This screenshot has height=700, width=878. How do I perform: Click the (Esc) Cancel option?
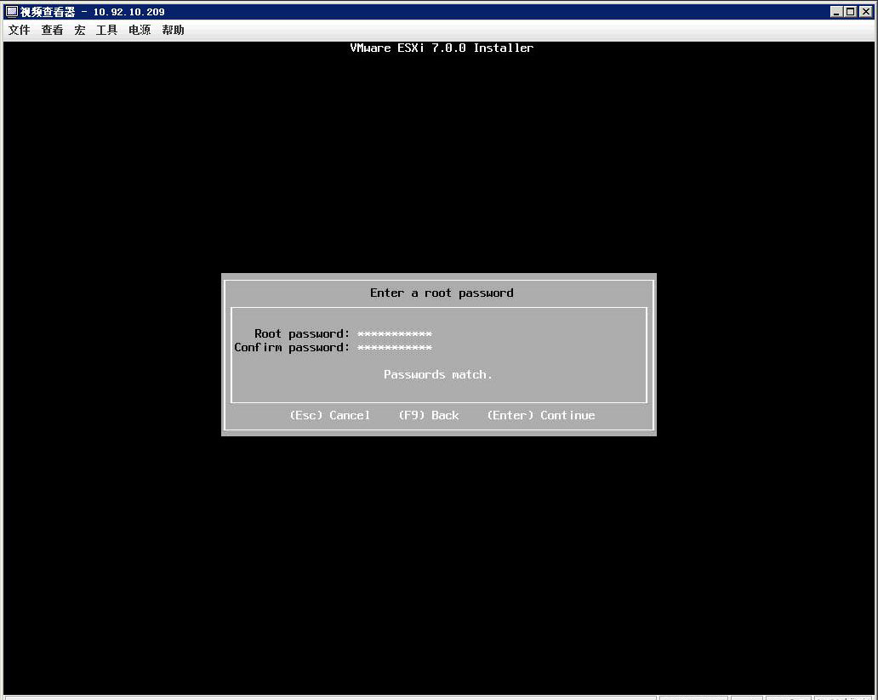click(330, 416)
